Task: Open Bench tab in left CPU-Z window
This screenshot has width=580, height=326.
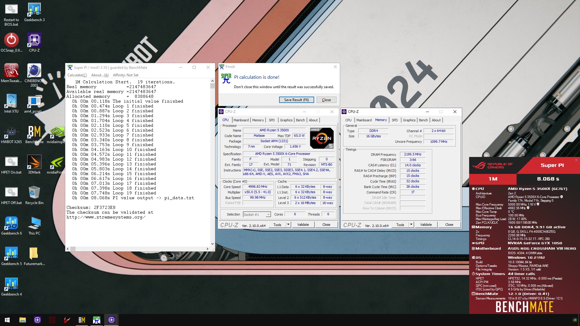Action: [300, 120]
